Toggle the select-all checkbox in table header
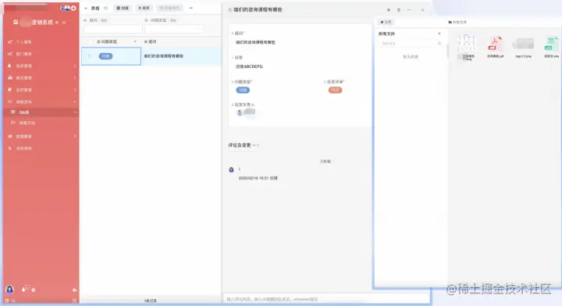562x306 pixels. (x=91, y=42)
